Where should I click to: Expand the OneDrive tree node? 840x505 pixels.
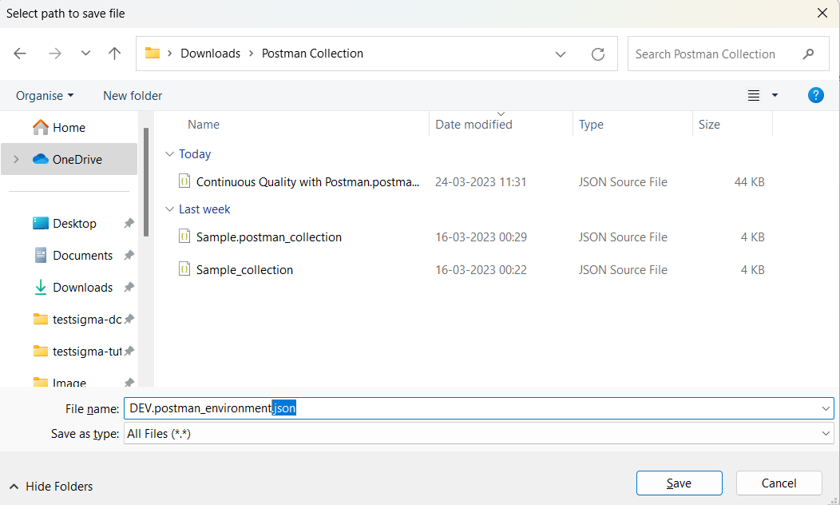click(x=16, y=159)
